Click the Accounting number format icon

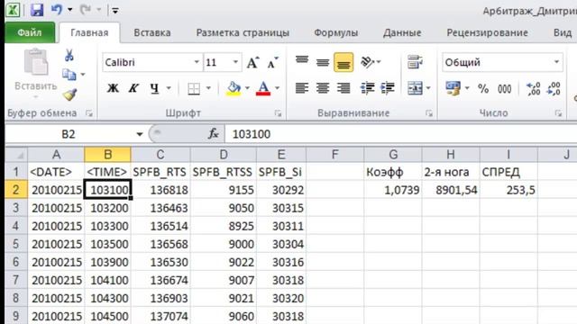tap(453, 88)
